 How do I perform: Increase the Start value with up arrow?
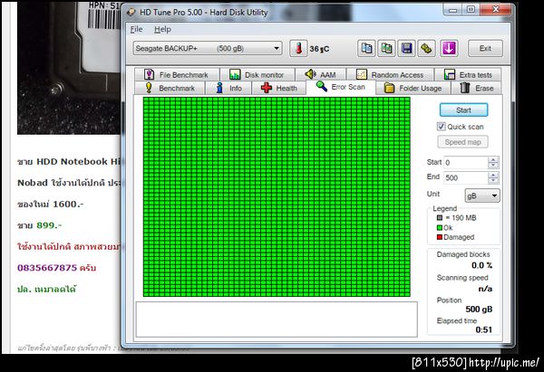pos(493,159)
